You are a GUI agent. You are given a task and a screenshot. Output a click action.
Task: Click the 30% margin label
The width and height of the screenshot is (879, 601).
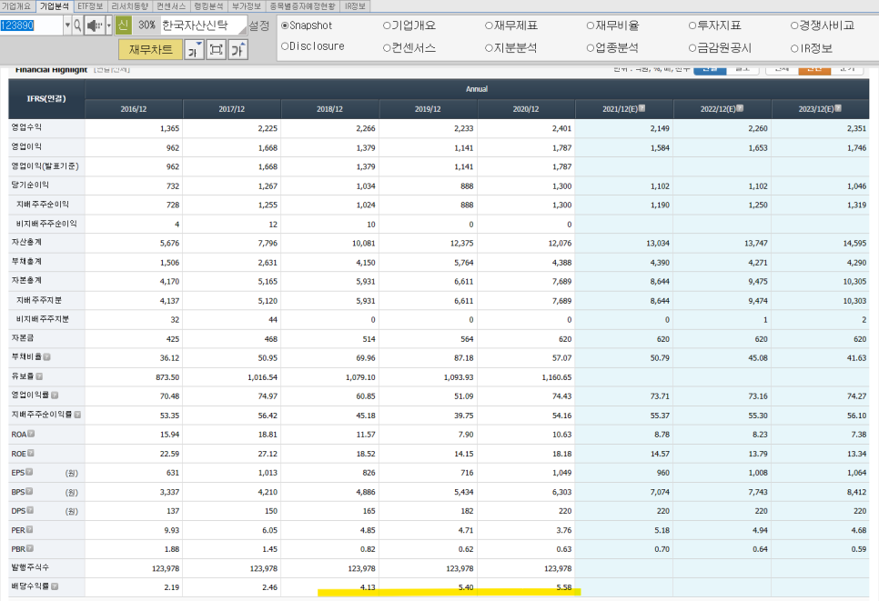point(146,25)
